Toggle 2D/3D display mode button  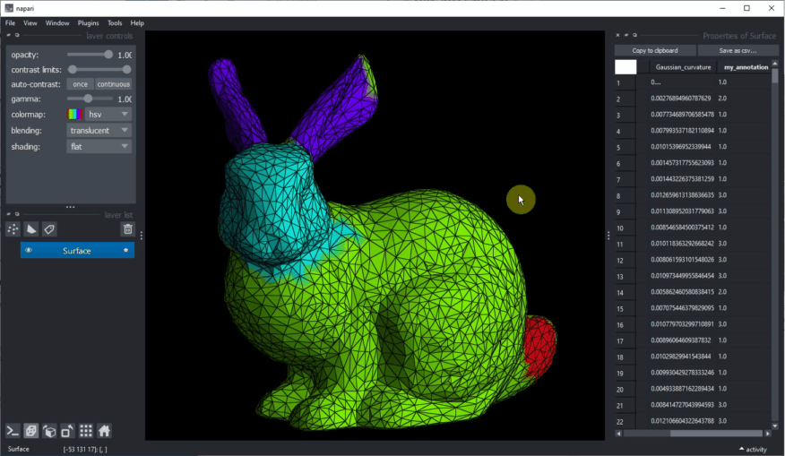(x=31, y=431)
